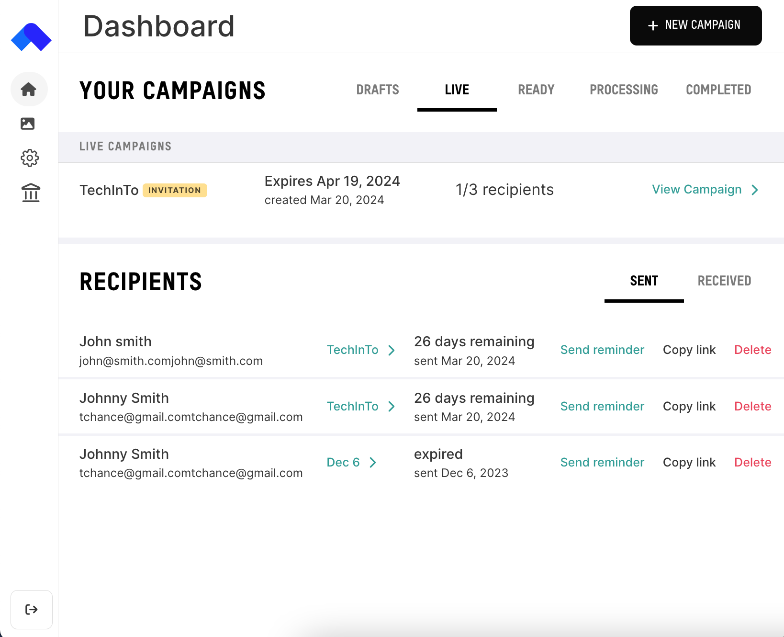Image resolution: width=784 pixels, height=637 pixels.
Task: Switch to the Drafts tab
Action: [378, 90]
